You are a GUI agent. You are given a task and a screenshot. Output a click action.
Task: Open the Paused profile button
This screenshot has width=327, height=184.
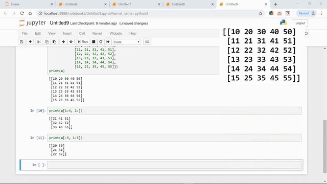coord(307,13)
